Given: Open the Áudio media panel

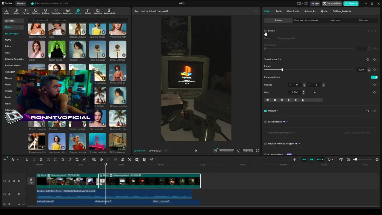Looking at the screenshot, I should click(16, 11).
